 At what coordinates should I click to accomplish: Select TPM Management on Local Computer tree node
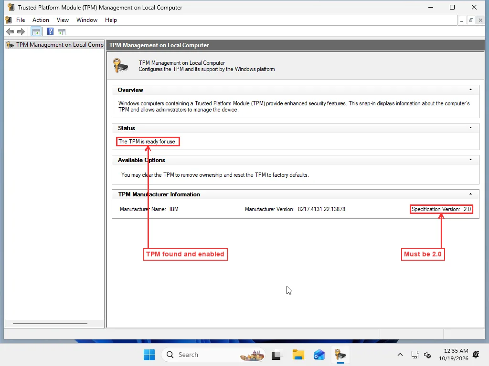pyautogui.click(x=55, y=45)
